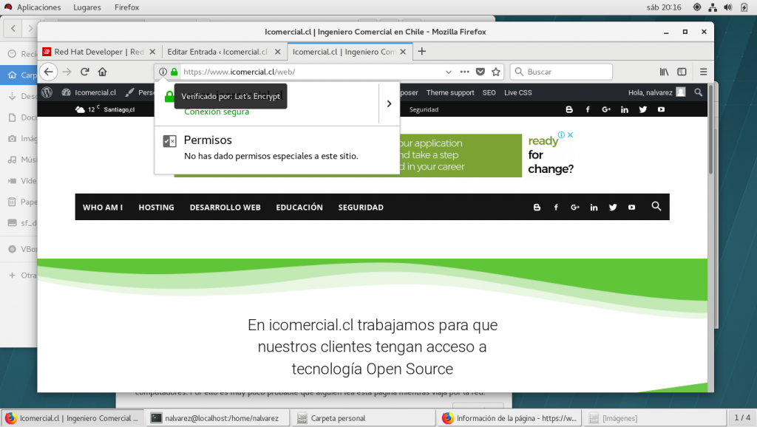This screenshot has height=427, width=757.
Task: Open Theme support in admin bar
Action: tap(450, 92)
